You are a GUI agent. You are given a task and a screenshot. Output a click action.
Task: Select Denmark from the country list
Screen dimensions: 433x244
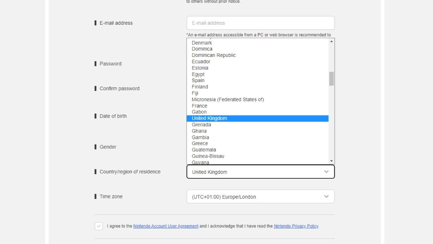202,43
